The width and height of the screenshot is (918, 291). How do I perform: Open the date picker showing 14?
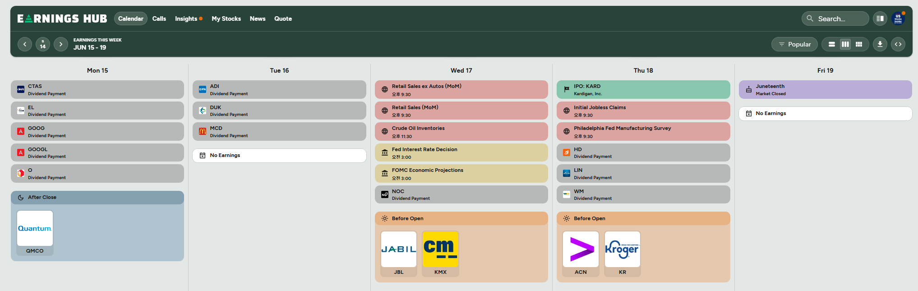pyautogui.click(x=43, y=44)
